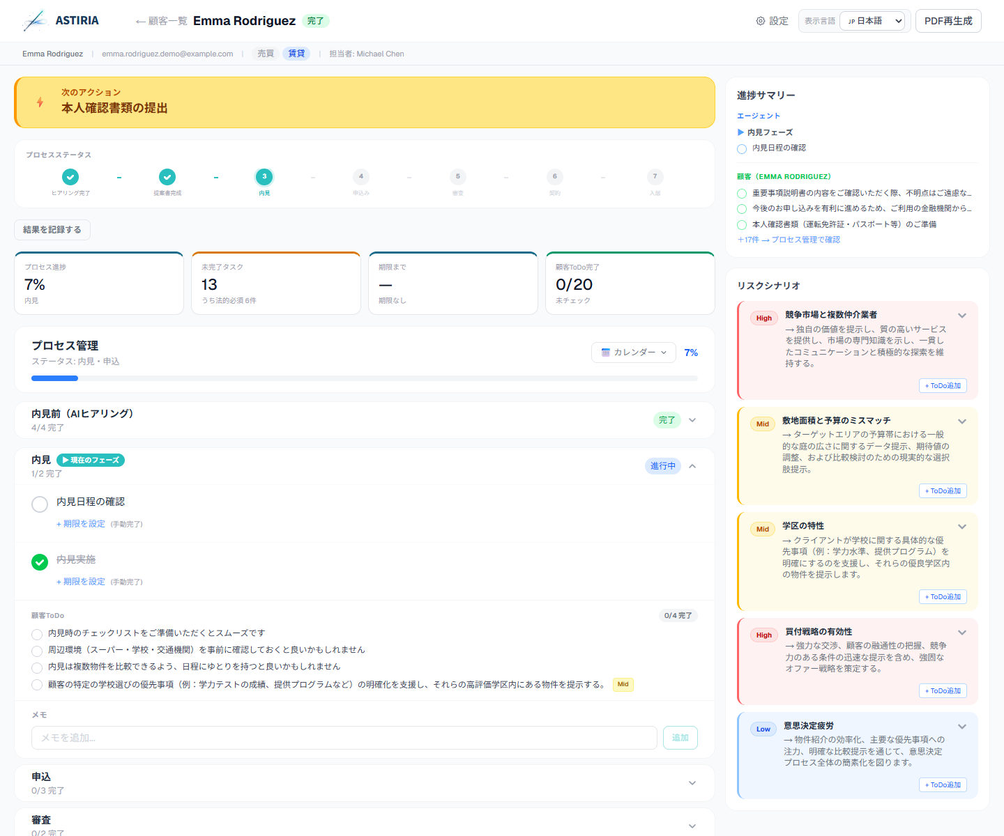Open the プロセス管理で確認 link
Screen dimensions: 1004x836
pos(805,240)
